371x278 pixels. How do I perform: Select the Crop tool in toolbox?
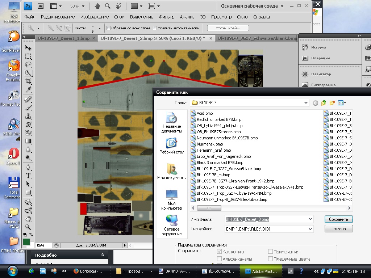[28, 81]
